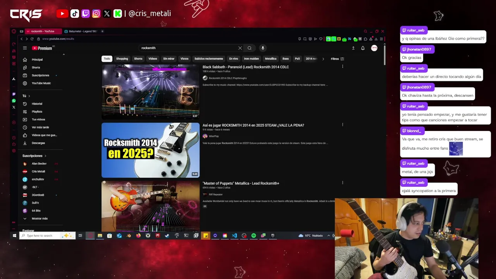Open WhatsApp in Opera sidebar
Viewport: 496px width, 279px height.
pos(14,101)
